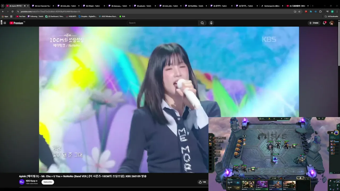Click the browser address bar URL

50,11
